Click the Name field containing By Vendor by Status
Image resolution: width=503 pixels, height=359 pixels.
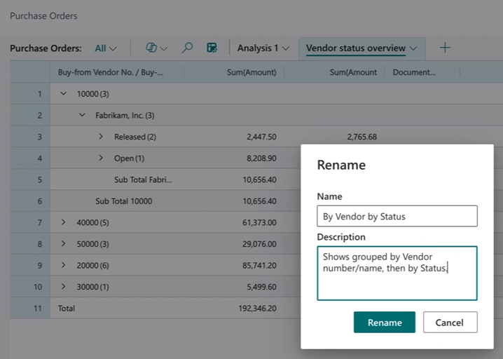tap(397, 216)
